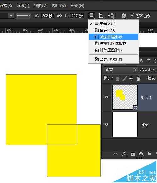Create a new group folder icon
The width and height of the screenshot is (157, 183).
tap(149, 154)
